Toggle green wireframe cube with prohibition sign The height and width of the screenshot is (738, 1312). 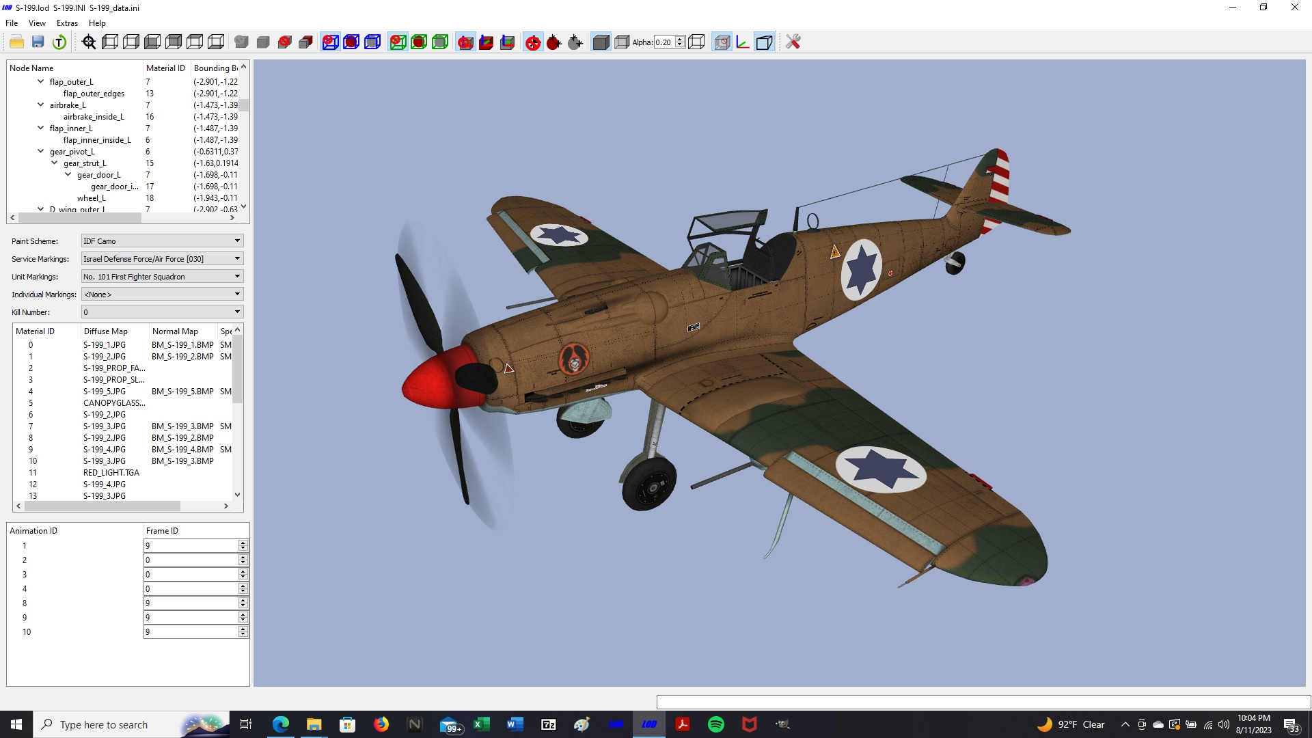coord(398,42)
